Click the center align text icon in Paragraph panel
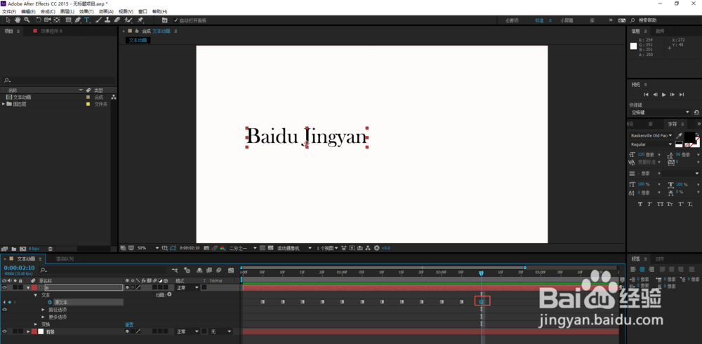 642,270
